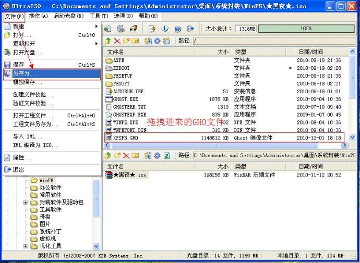
Task: Click image list horizontal scrollbar right arrow
Action: (344, 145)
